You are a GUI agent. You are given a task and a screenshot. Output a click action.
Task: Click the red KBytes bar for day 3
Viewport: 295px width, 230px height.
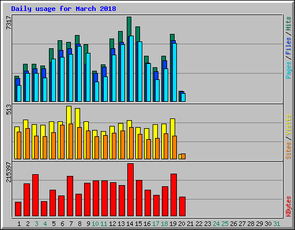pyautogui.click(x=35, y=195)
